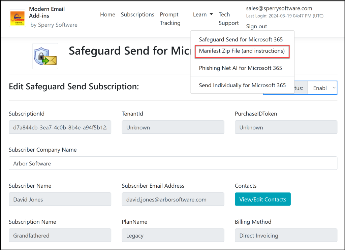Open Tech Support
Viewport: 345px width, 250px height.
[228, 19]
